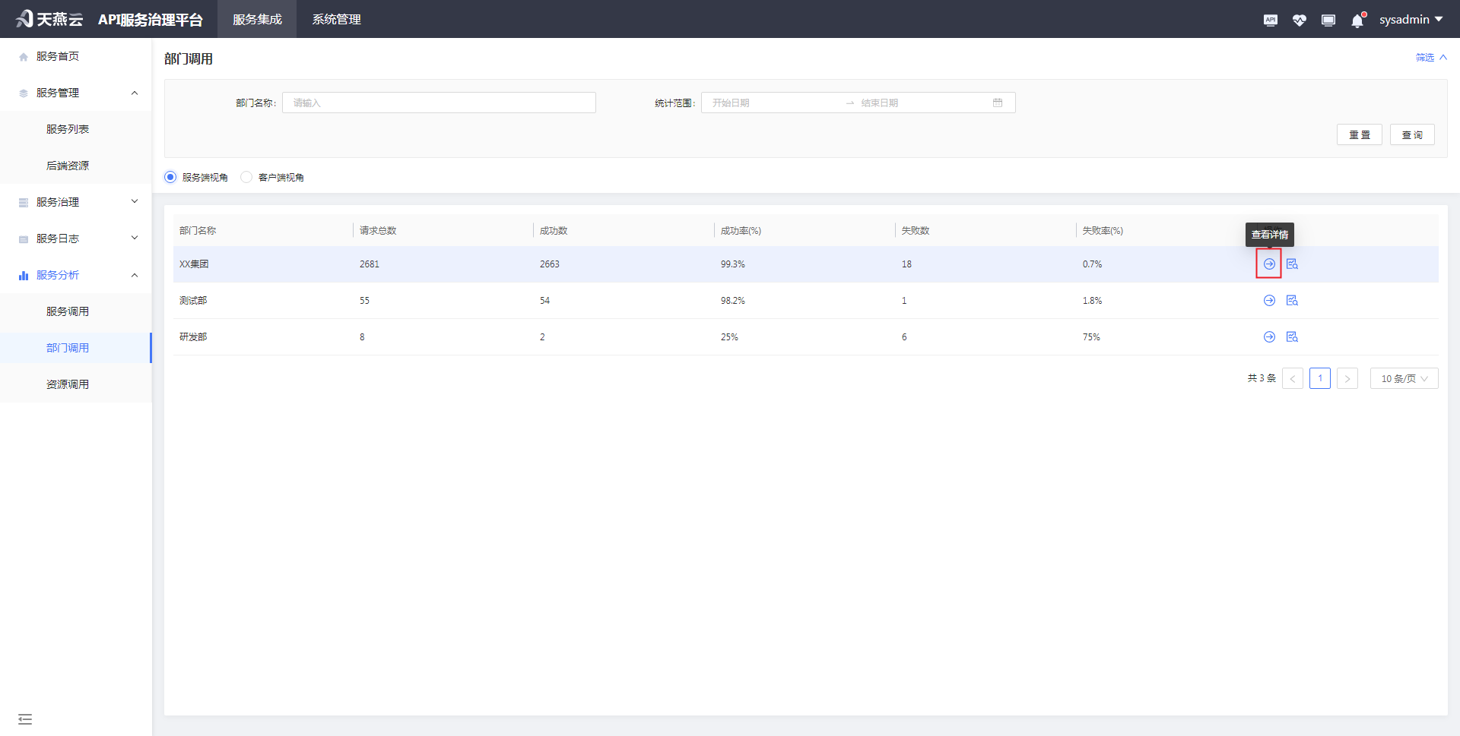Image resolution: width=1460 pixels, height=736 pixels.
Task: Click the 重置 button
Action: tap(1359, 134)
